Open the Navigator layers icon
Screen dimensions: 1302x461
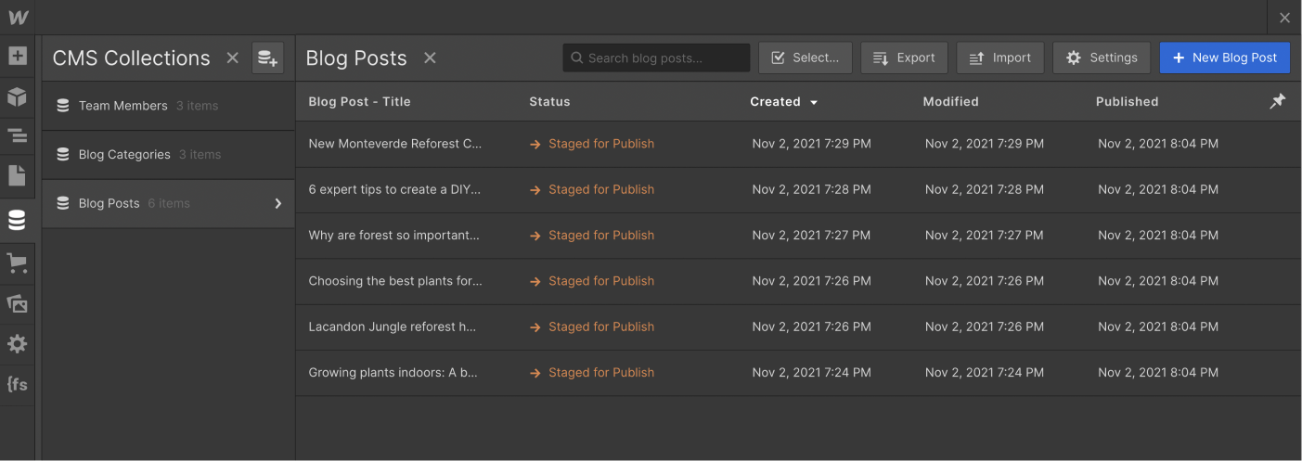pos(17,136)
